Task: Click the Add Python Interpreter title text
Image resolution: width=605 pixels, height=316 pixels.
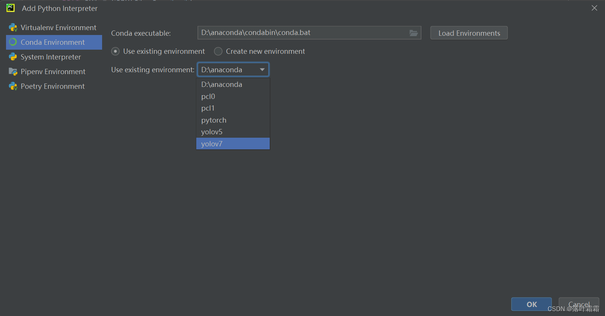Action: click(60, 8)
